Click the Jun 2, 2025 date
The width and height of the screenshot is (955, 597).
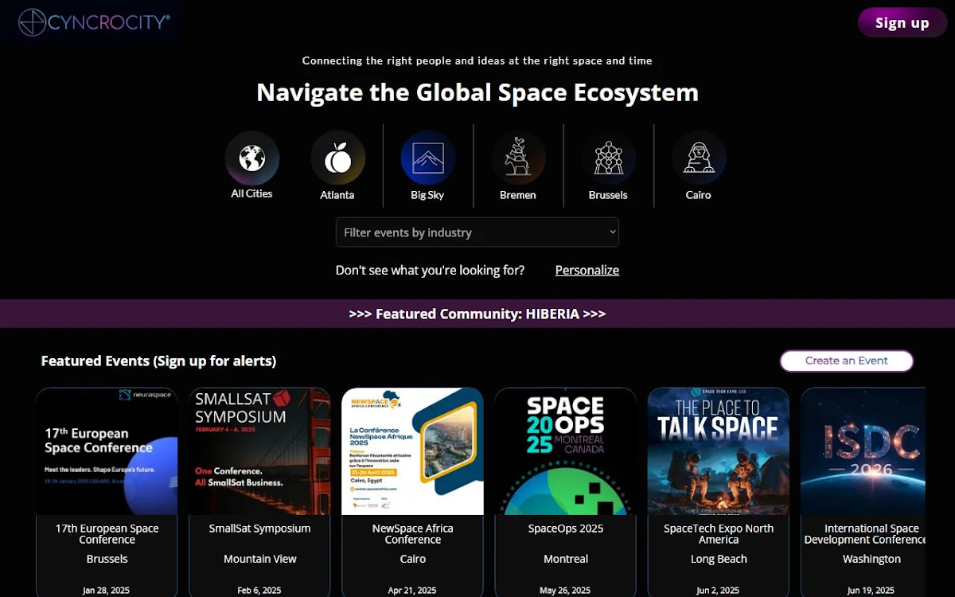click(718, 591)
